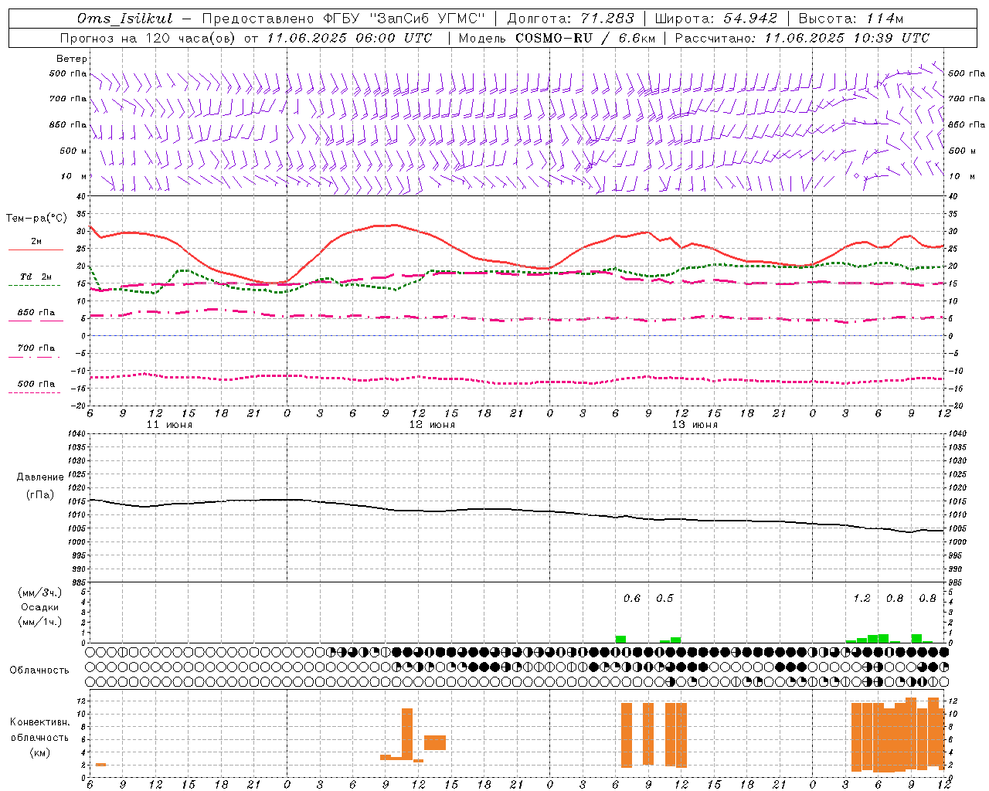The height and width of the screenshot is (791, 989).
Task: Click the Облачность cloudiness label
Action: point(39,670)
